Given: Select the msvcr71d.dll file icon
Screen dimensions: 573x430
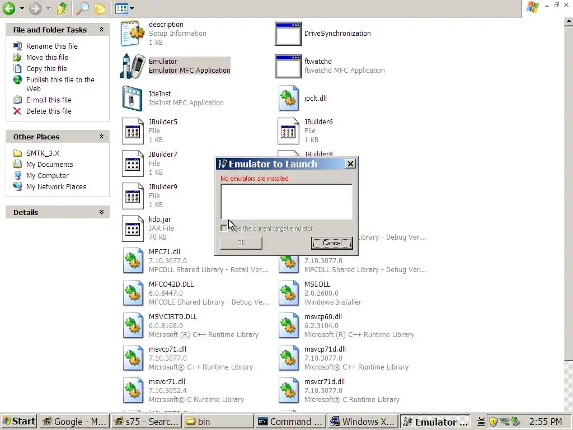Looking at the screenshot, I should [x=288, y=391].
